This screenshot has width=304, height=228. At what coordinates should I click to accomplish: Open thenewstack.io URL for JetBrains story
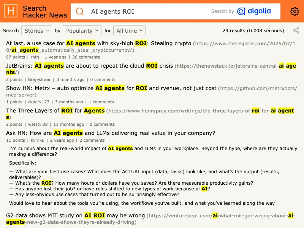coord(151,69)
